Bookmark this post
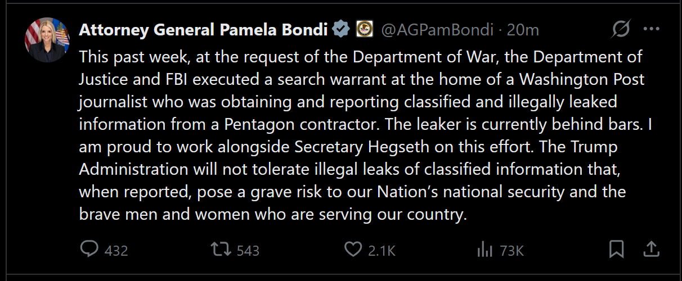The width and height of the screenshot is (682, 281). click(x=617, y=250)
